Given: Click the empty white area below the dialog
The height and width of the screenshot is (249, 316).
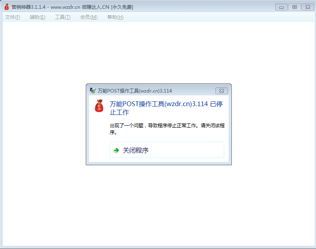Looking at the screenshot, I should coord(158,204).
